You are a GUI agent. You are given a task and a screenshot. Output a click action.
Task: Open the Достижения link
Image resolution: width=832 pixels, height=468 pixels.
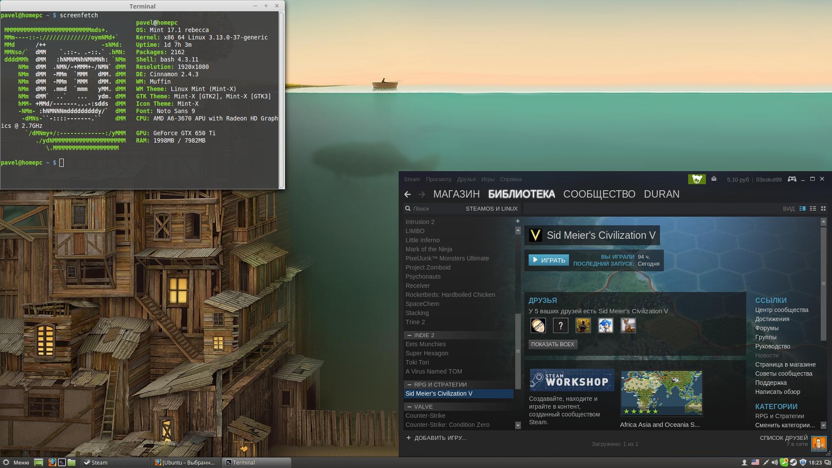[772, 319]
